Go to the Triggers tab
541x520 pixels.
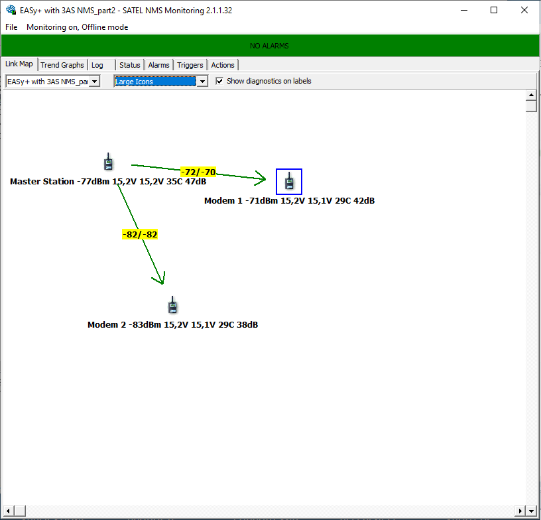(190, 65)
